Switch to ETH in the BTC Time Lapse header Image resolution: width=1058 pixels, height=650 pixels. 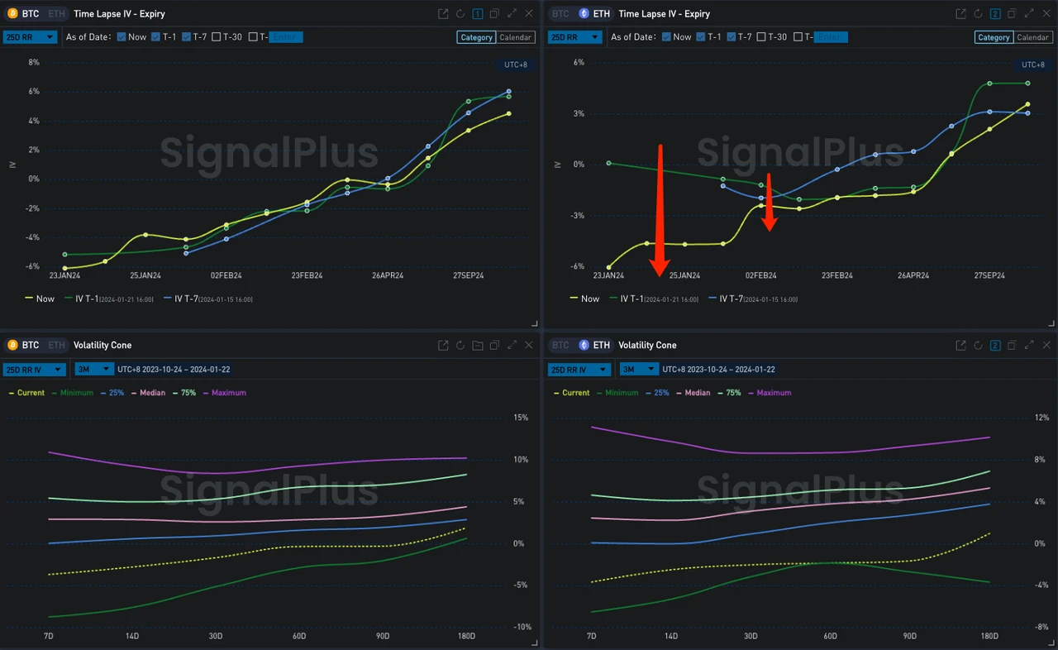pos(55,13)
